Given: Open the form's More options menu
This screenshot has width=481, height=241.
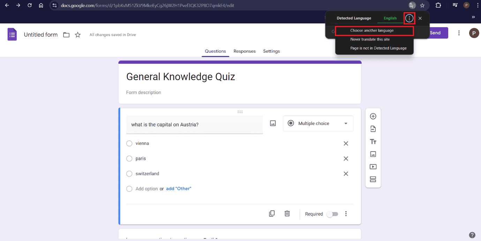Looking at the screenshot, I should click(459, 33).
